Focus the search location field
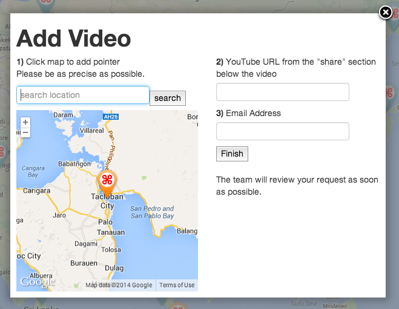399x309 pixels. point(83,96)
